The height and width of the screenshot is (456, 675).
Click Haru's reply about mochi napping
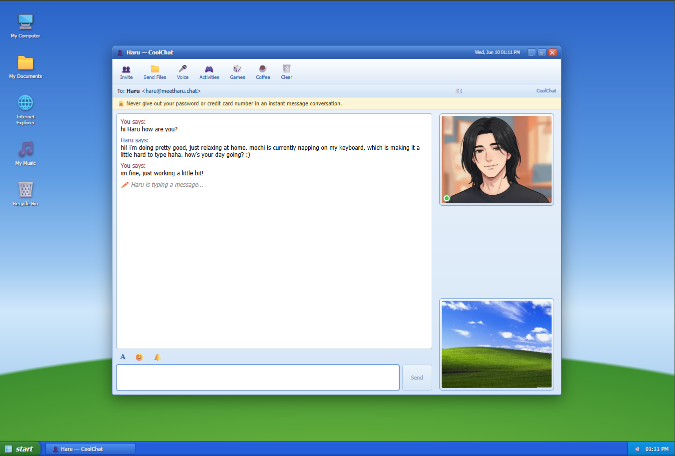pyautogui.click(x=270, y=151)
